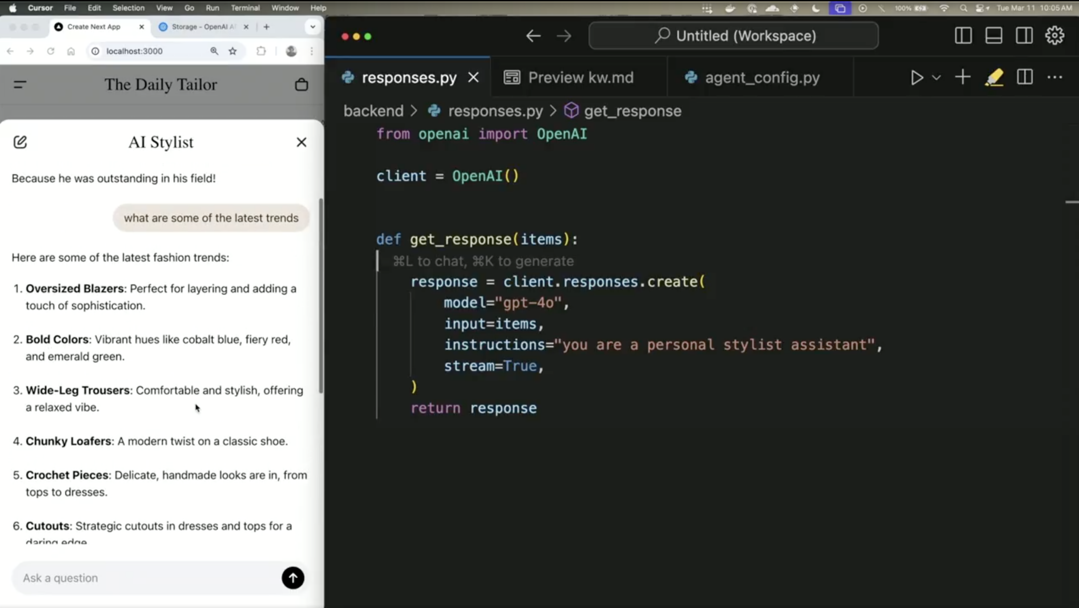Open the run options chevron dropdown

click(936, 77)
